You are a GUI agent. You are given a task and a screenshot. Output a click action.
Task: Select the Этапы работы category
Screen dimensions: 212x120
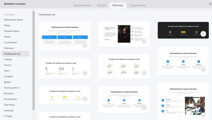(x=12, y=88)
